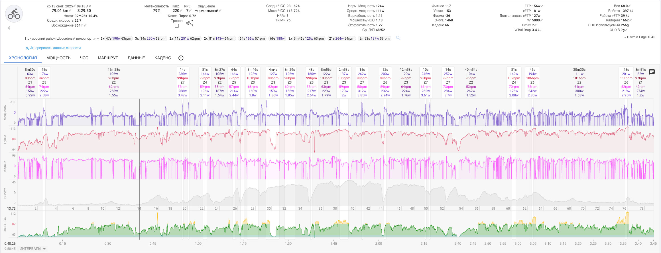Select the 52s 200w Z6 interval column

click(385, 82)
